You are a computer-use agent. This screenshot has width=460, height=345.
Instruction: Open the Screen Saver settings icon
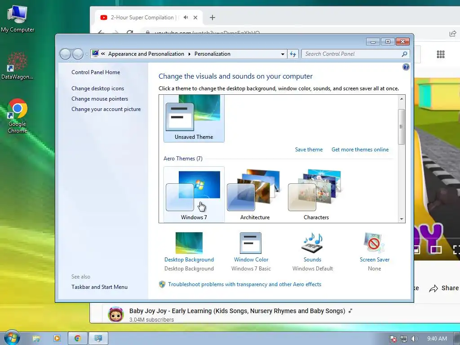click(x=374, y=243)
